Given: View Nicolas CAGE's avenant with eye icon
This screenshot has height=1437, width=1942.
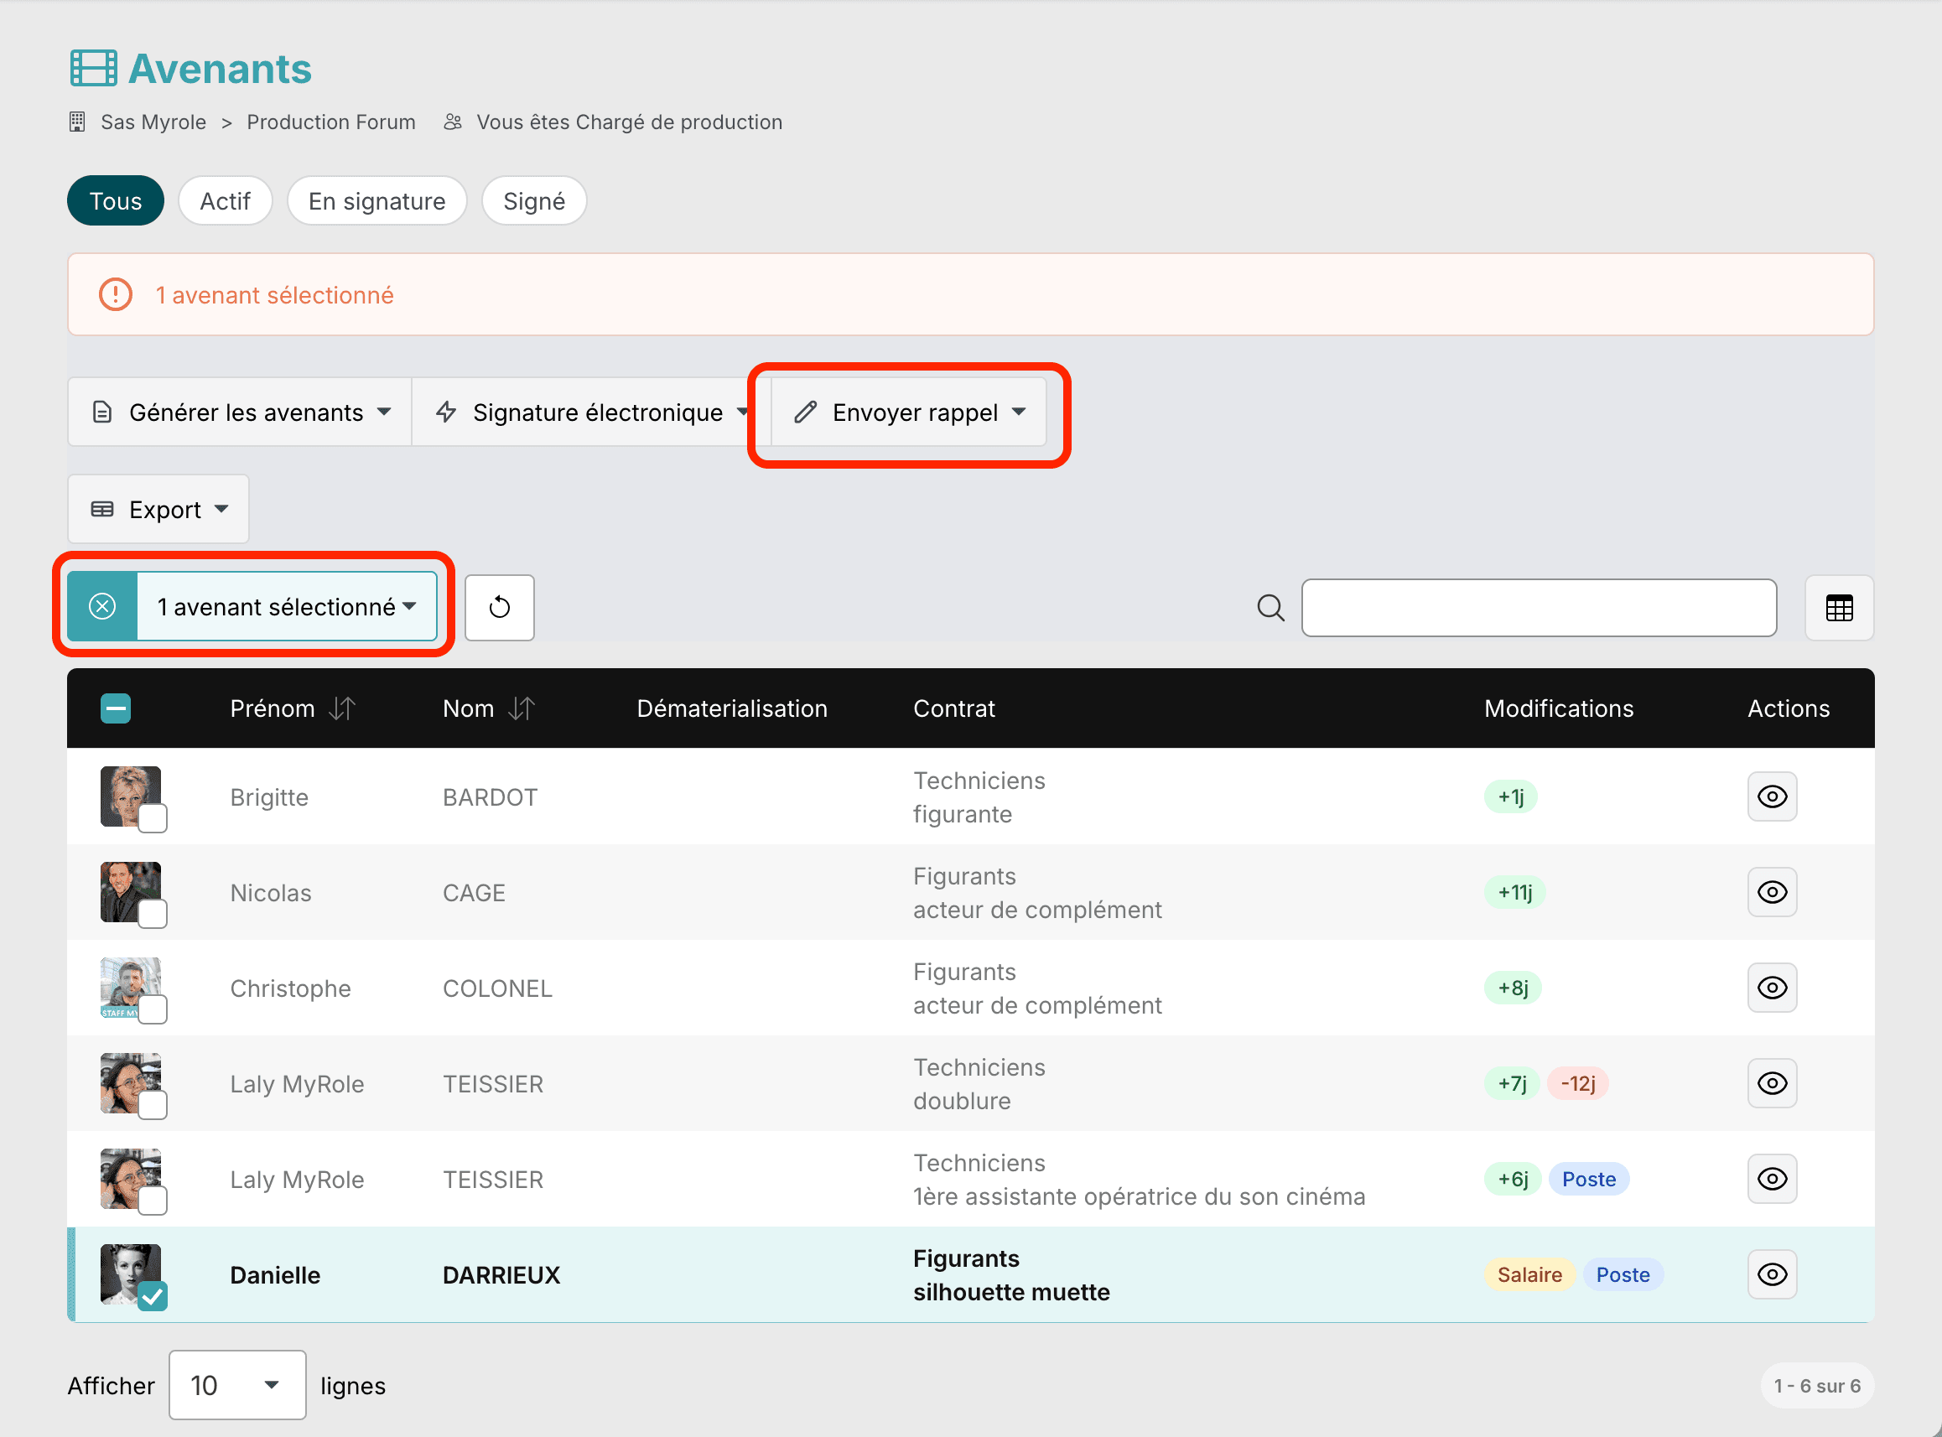Looking at the screenshot, I should 1773,891.
